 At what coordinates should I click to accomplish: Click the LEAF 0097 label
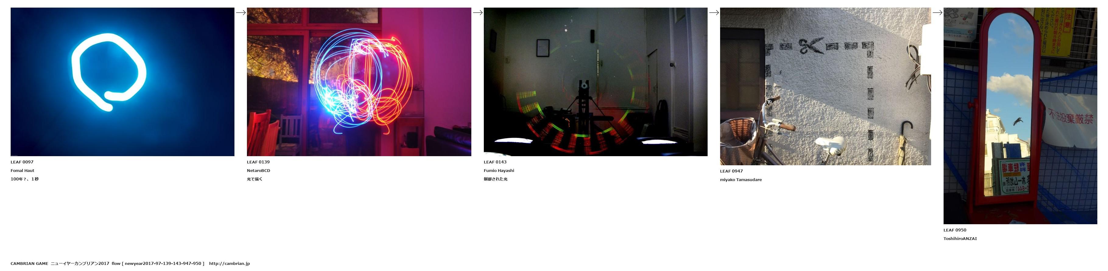pos(22,162)
